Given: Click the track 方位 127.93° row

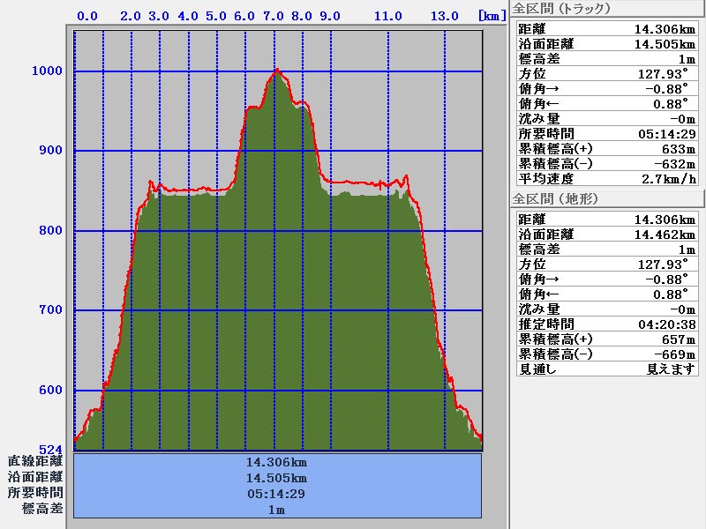Looking at the screenshot, I should [x=605, y=73].
